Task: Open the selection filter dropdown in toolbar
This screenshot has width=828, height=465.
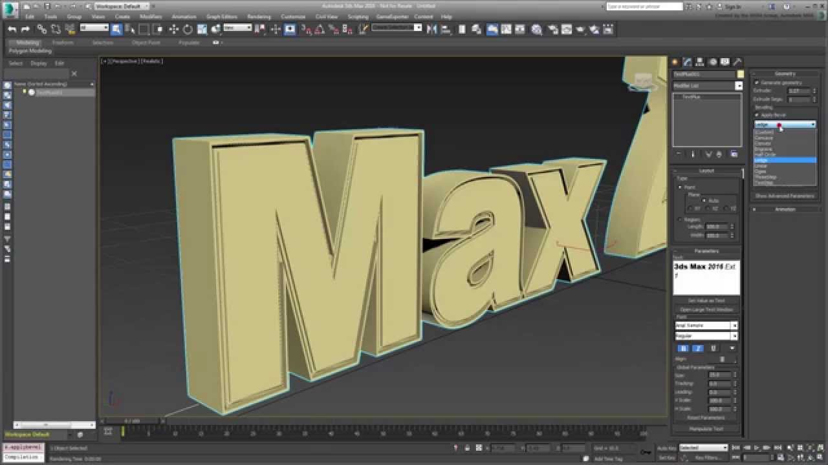Action: point(94,28)
